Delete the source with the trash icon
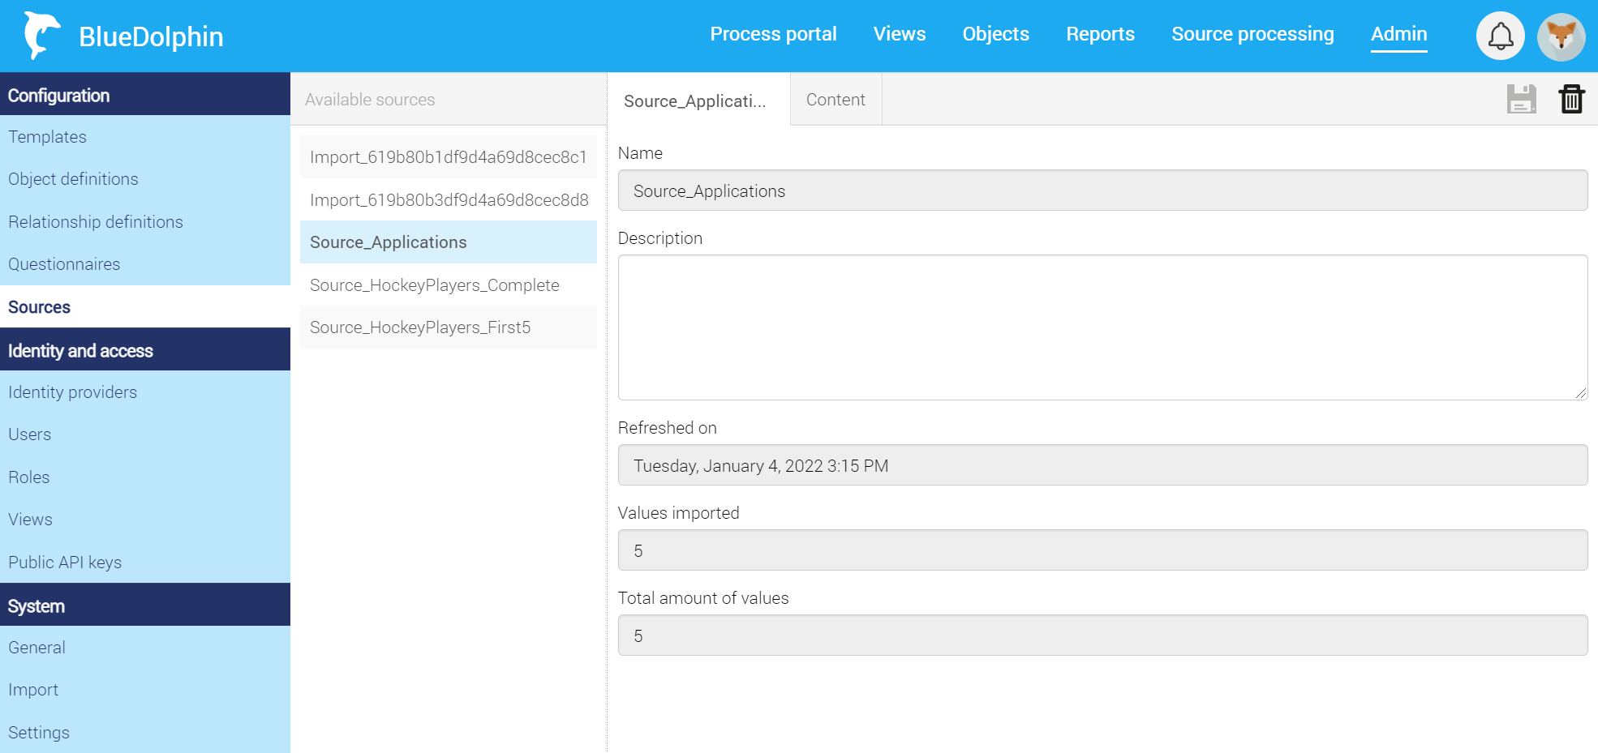Image resolution: width=1598 pixels, height=753 pixels. pyautogui.click(x=1571, y=99)
